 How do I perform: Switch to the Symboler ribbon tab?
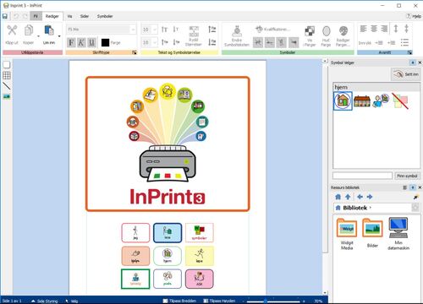[x=105, y=16]
